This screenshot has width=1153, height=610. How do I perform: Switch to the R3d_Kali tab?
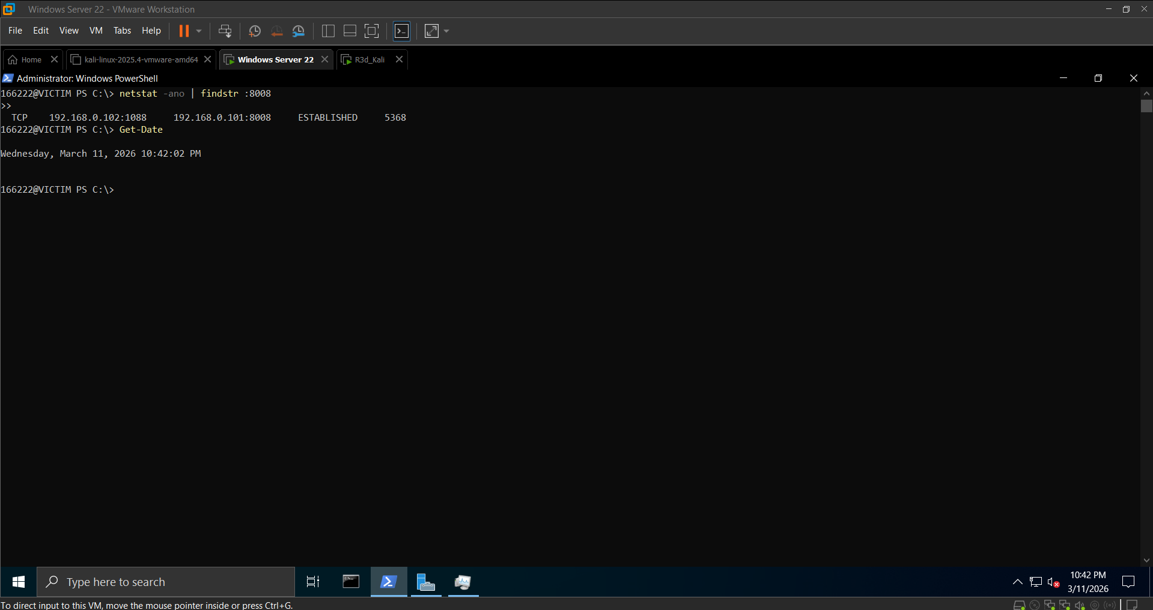(370, 59)
